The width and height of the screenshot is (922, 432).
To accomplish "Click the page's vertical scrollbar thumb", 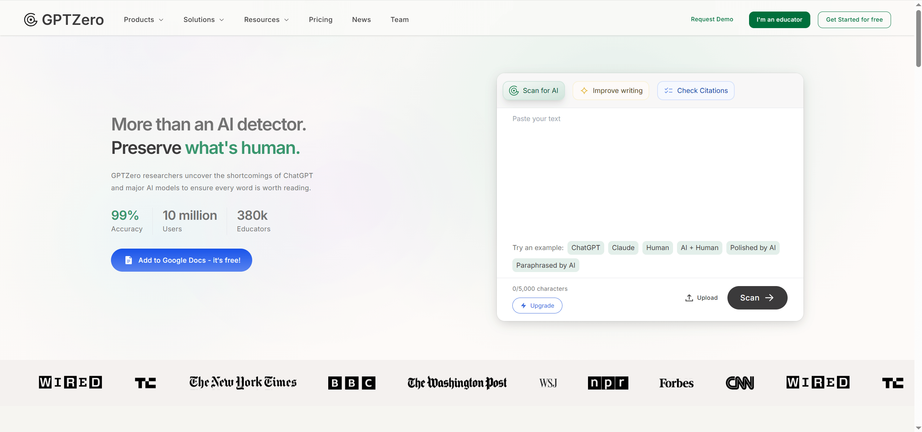I will pyautogui.click(x=918, y=38).
